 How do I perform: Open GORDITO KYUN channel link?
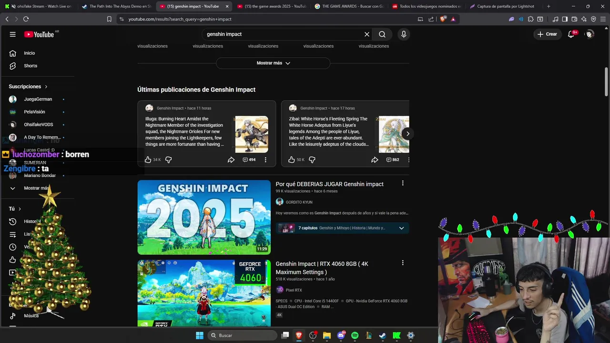(x=299, y=202)
